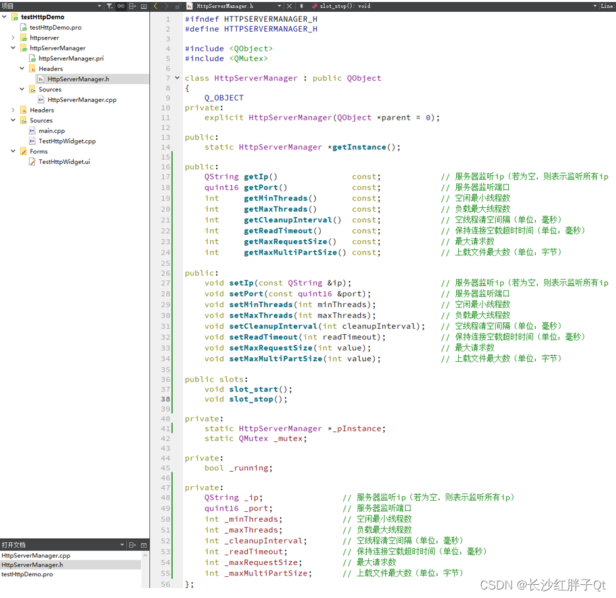Viewport: 616px width, 598px height.
Task: Split the Open Documents panel
Action: tap(132, 546)
